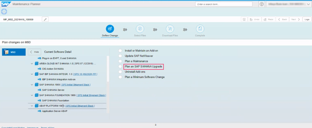The height and width of the screenshot is (128, 312).
Task: Choose Install or Maintain an Add-on option
Action: (120, 51)
